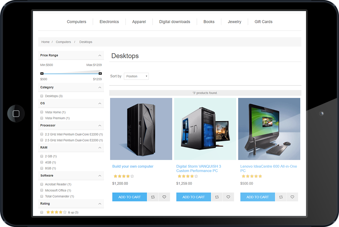Collapse the Price Range filter section
The height and width of the screenshot is (227, 339).
100,55
